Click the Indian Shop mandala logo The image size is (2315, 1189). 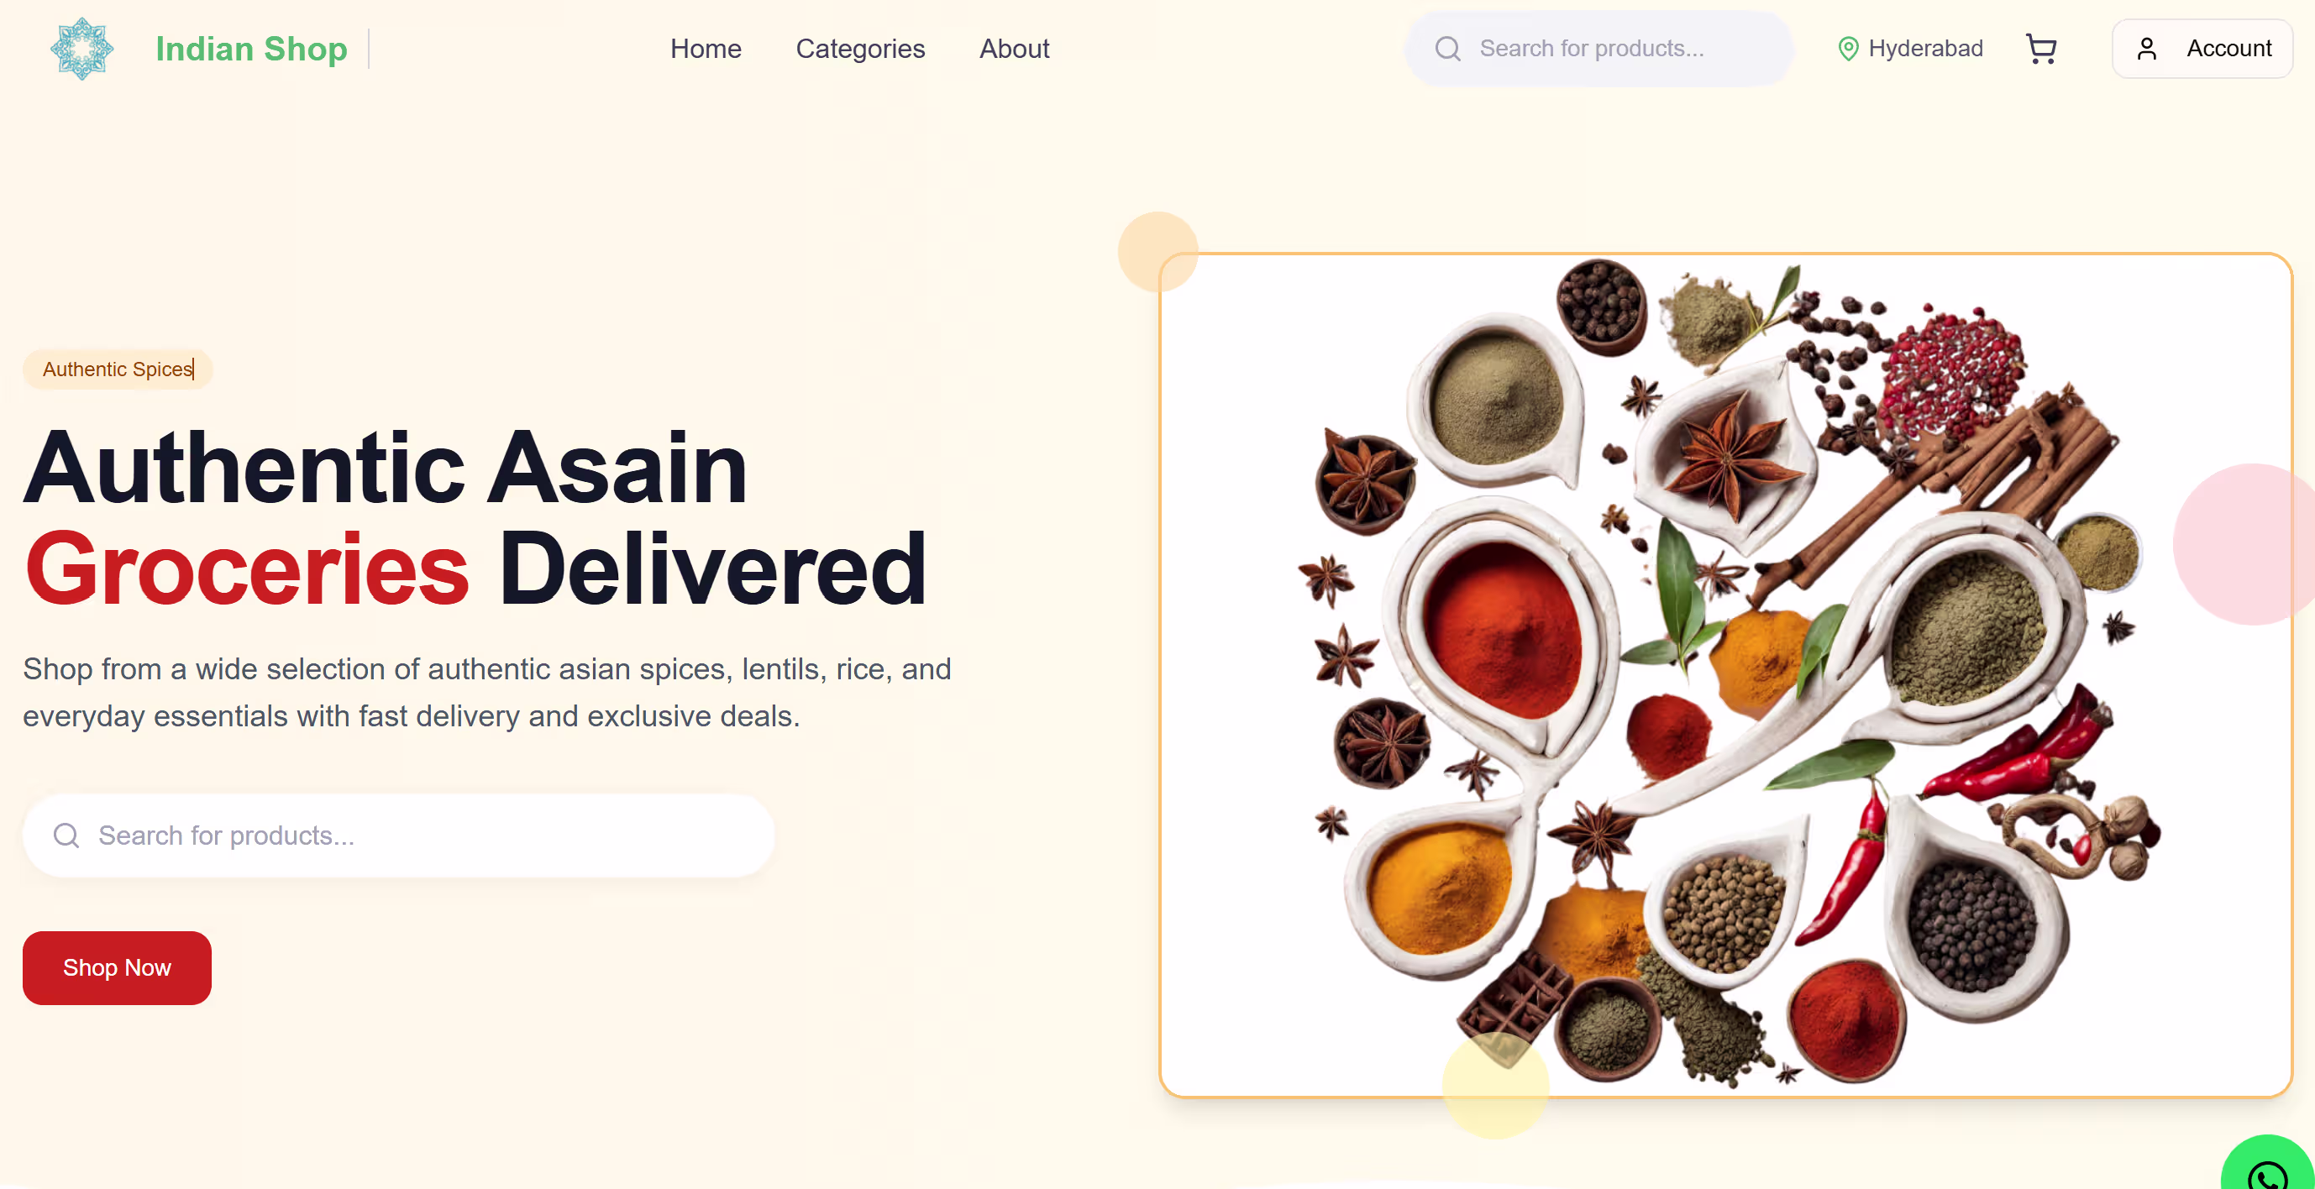[x=81, y=49]
